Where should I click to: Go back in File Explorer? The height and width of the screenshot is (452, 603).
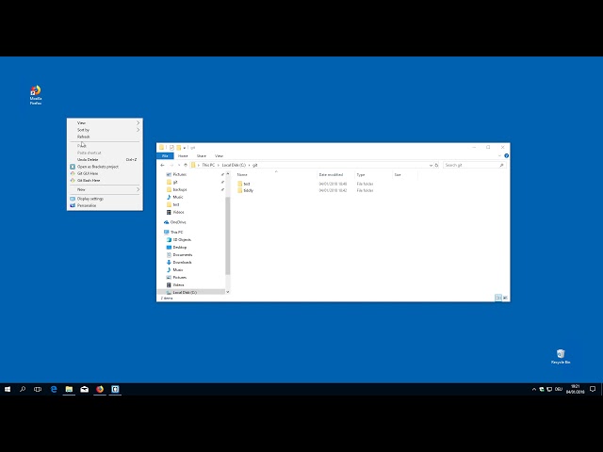coord(162,165)
